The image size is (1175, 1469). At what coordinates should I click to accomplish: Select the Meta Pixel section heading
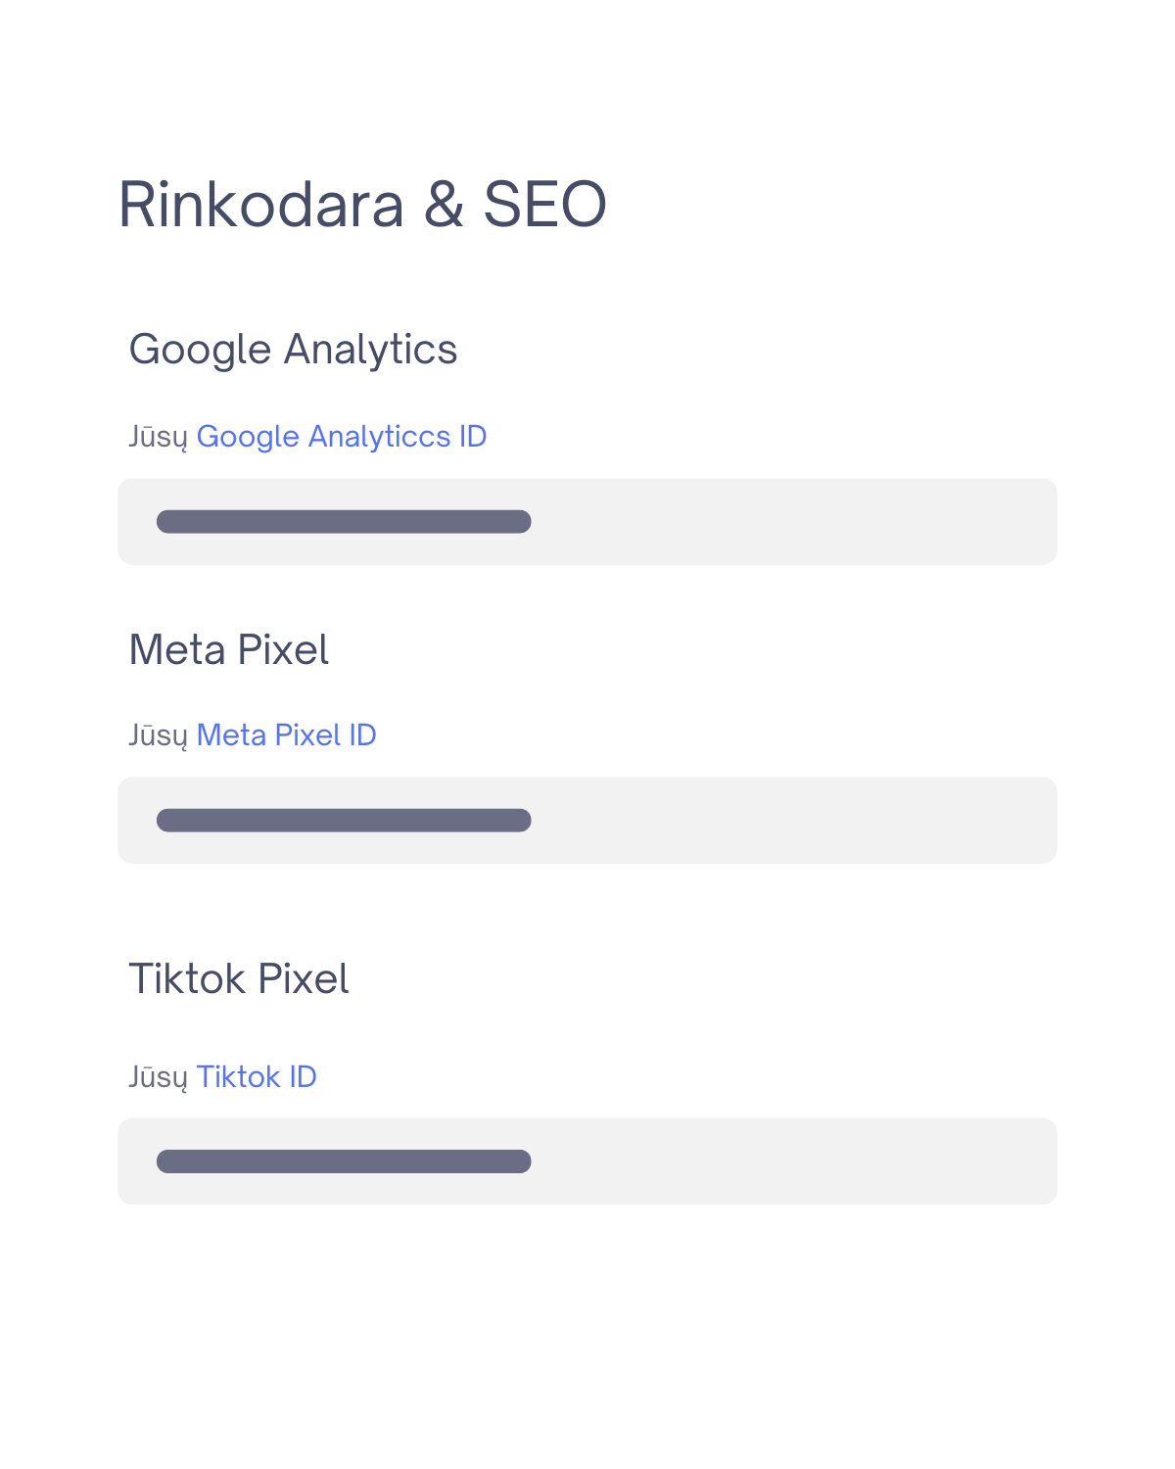[229, 650]
